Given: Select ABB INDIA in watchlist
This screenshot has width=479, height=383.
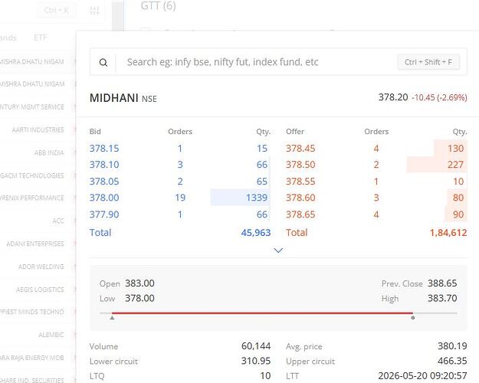Looking at the screenshot, I should 49,152.
